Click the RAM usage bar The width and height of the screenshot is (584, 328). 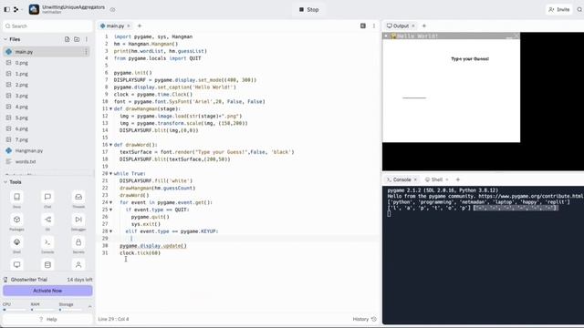(x=42, y=309)
